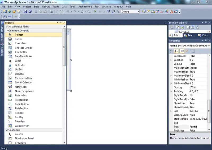The image size is (212, 150).
Task: Start debugging with the green play icon
Action: [x=95, y=12]
